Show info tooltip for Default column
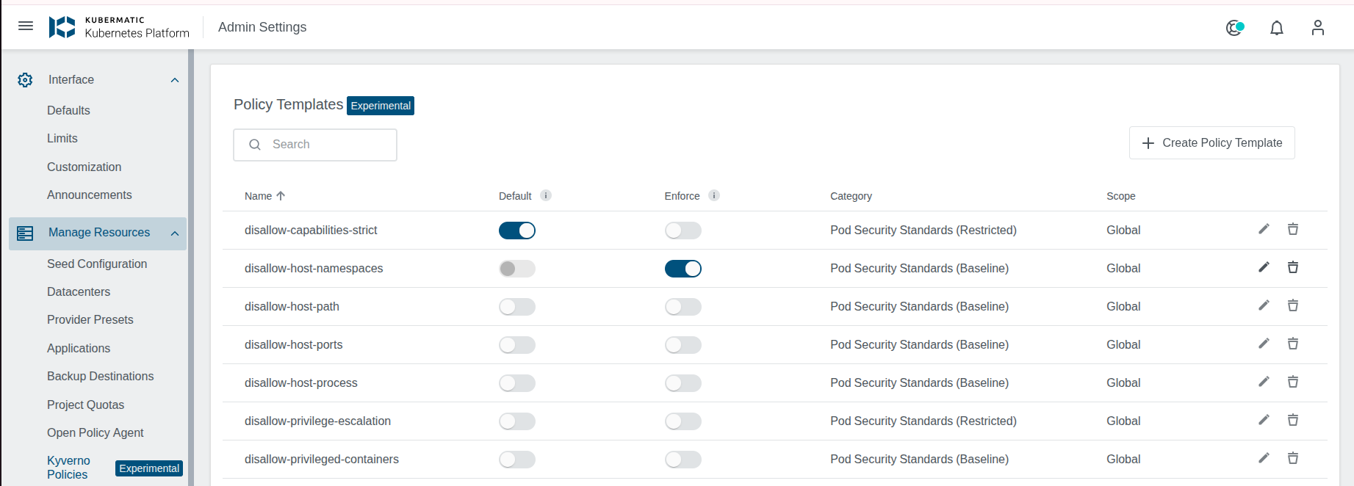Screen dimensions: 1354x486 545,195
